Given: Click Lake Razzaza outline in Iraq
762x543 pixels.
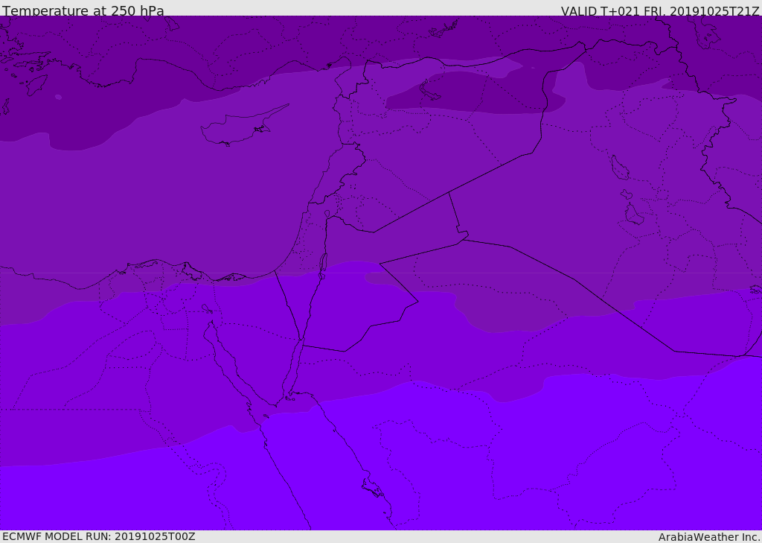Looking at the screenshot, I should 634,214.
